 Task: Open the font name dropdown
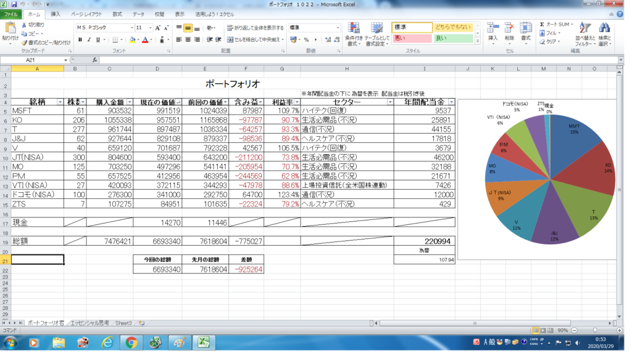[132, 28]
